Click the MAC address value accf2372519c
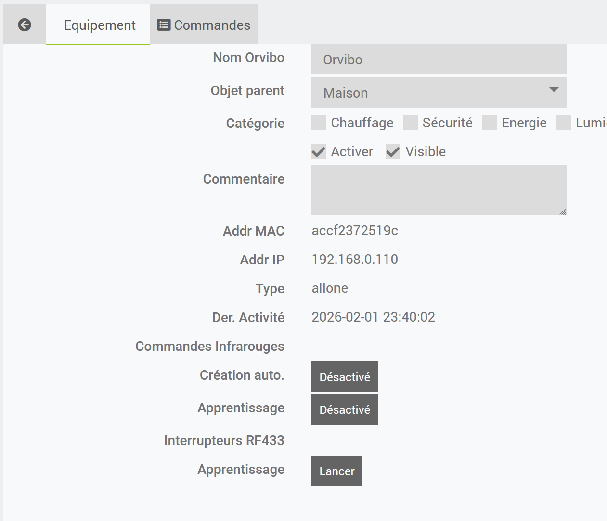The image size is (607, 521). point(355,231)
